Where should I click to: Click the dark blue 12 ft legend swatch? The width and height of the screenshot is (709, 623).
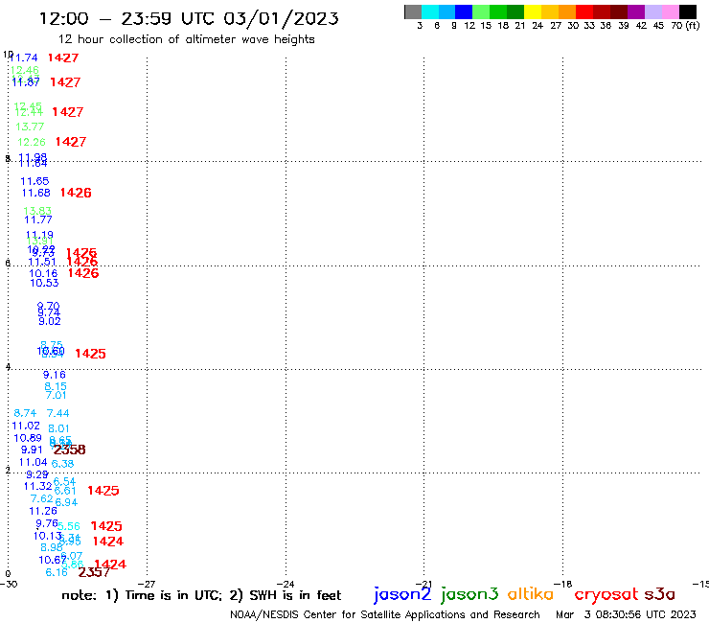pyautogui.click(x=464, y=12)
